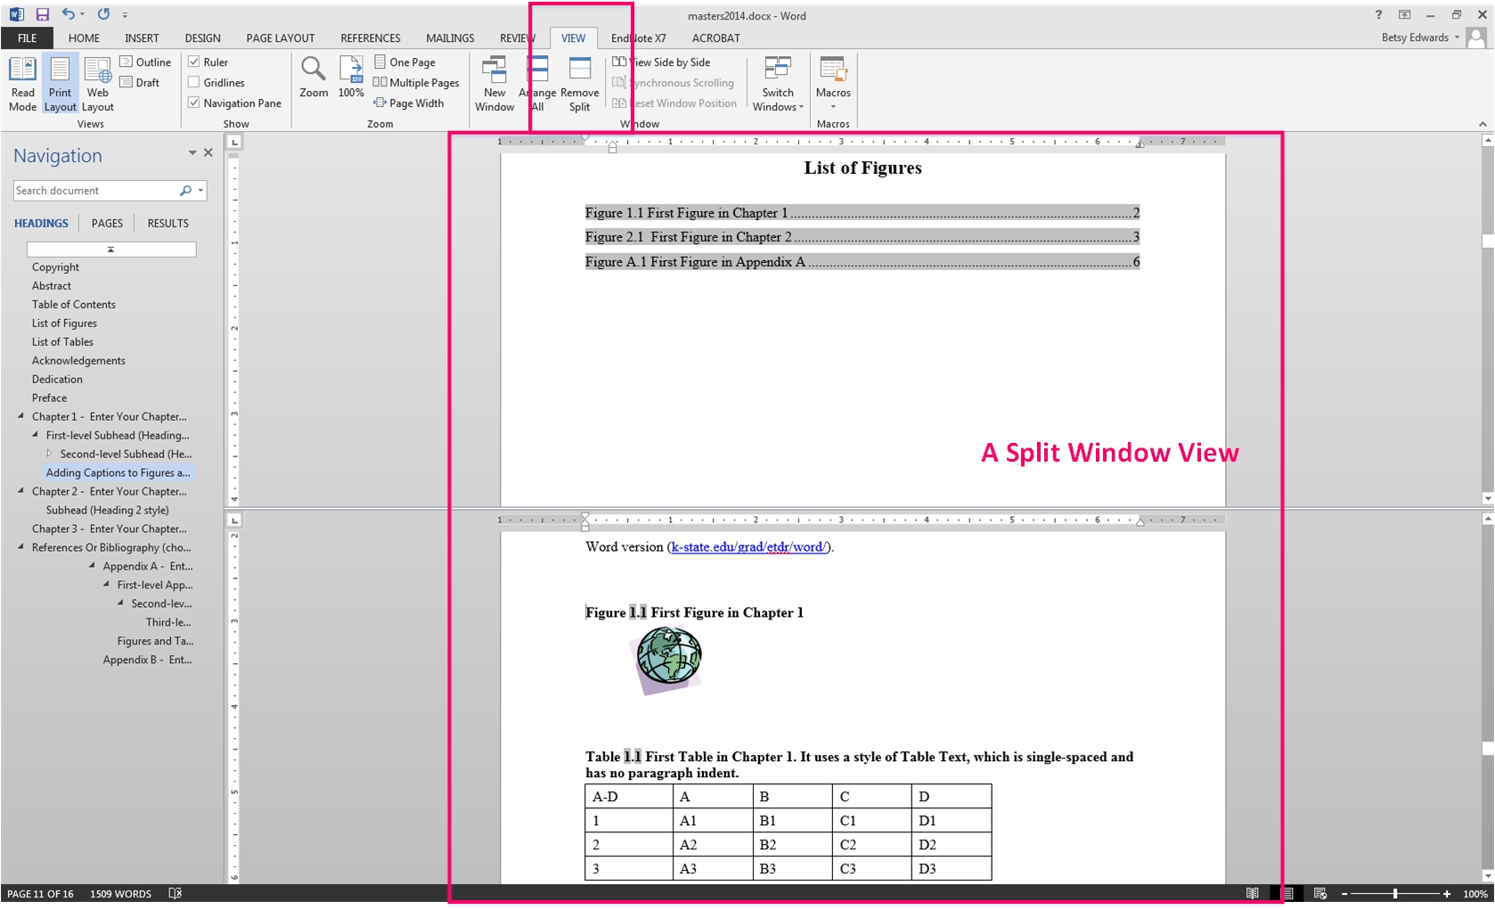Toggle the Navigation Pane checkbox
Screen dimensions: 1495x910
pos(194,103)
